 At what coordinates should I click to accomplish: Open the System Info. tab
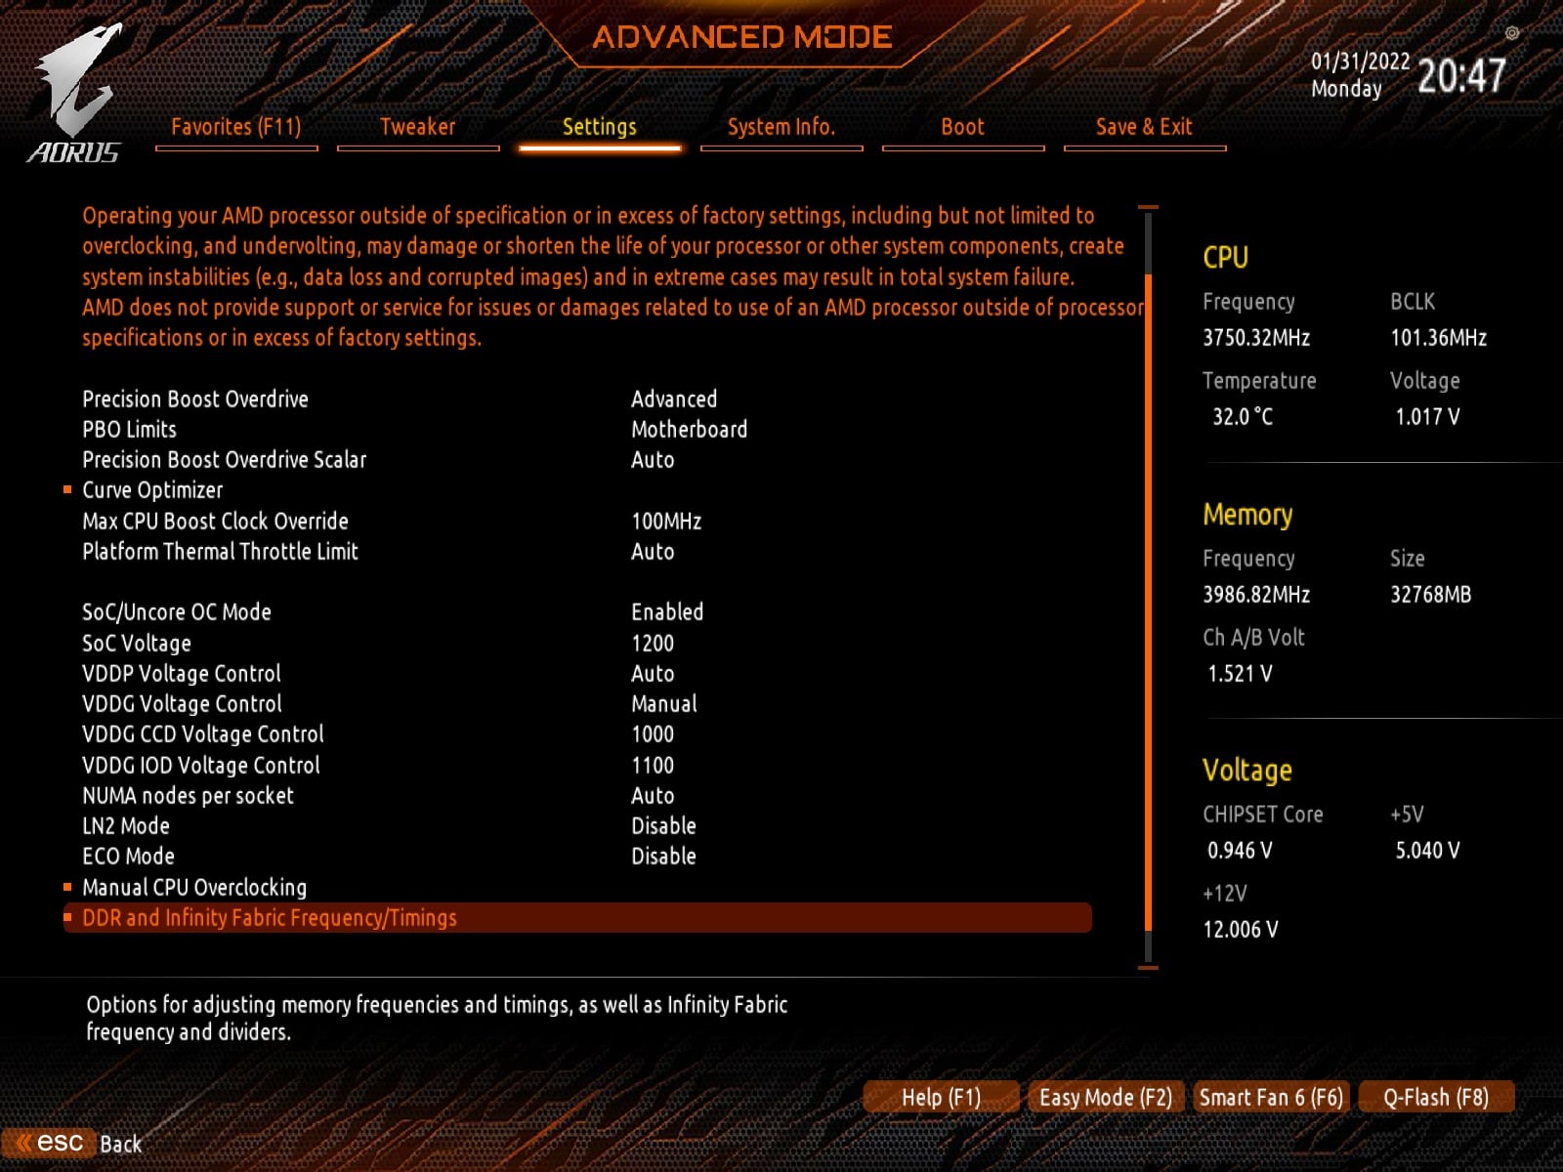point(781,127)
